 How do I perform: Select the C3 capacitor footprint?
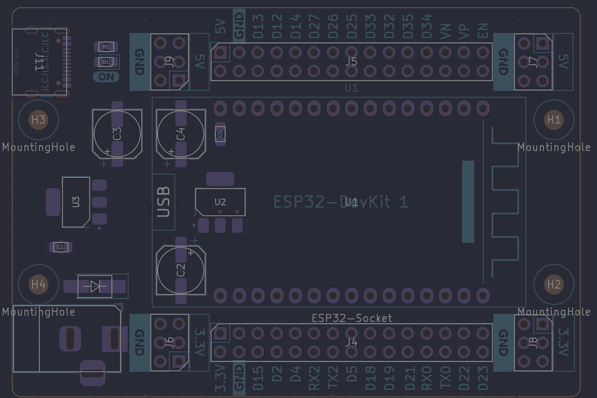tap(117, 133)
